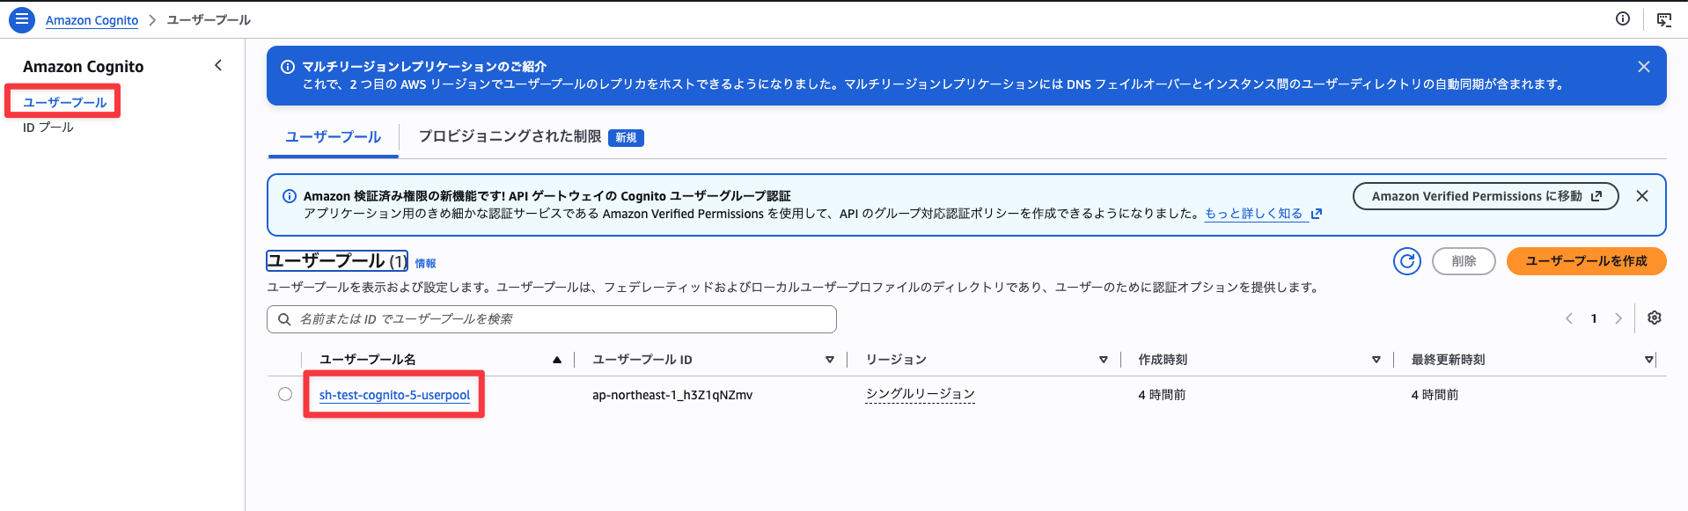
Task: Sort by 最終更新時刻 column arrow
Action: (x=1649, y=360)
